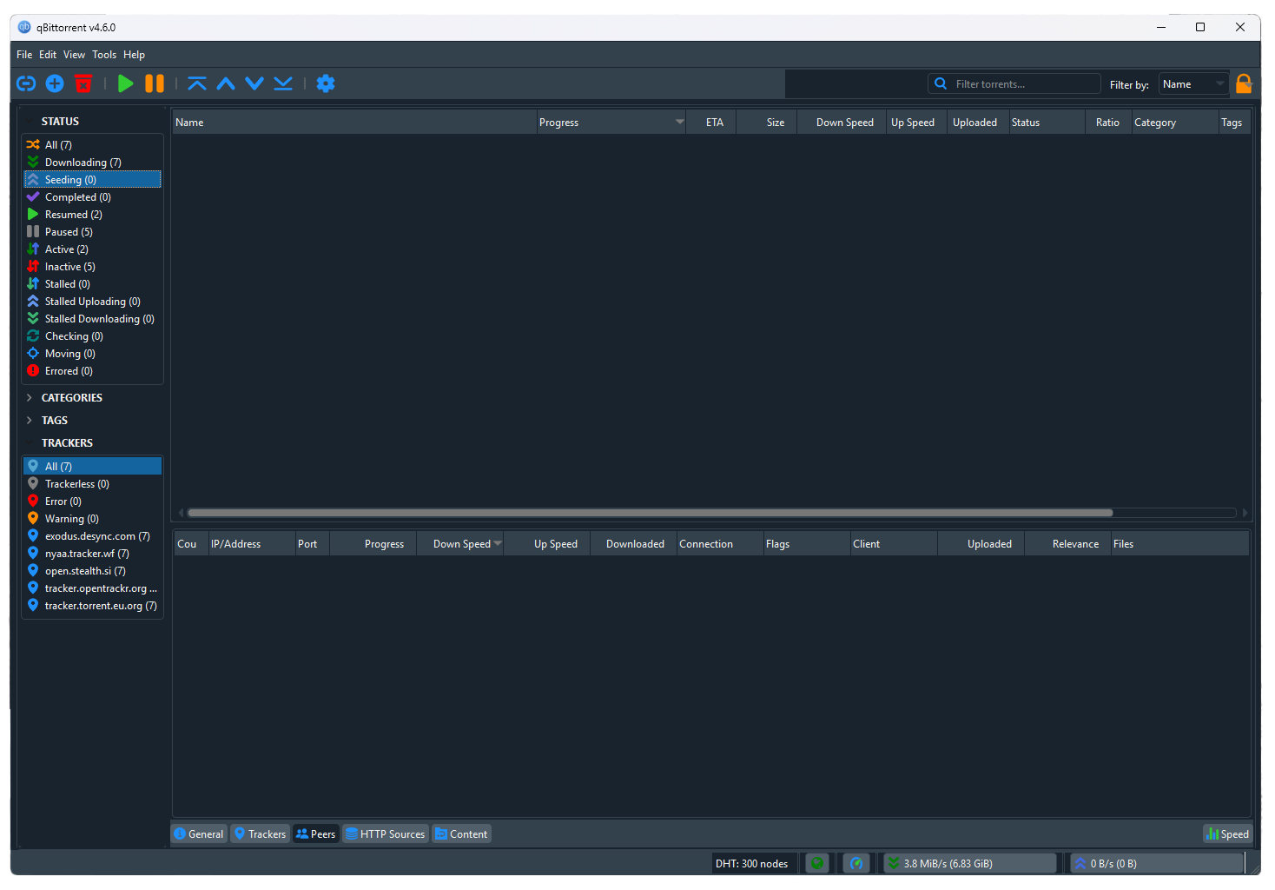Select Trackerless (0) tracker filter
Screen dimensions: 1275x890
coord(93,484)
